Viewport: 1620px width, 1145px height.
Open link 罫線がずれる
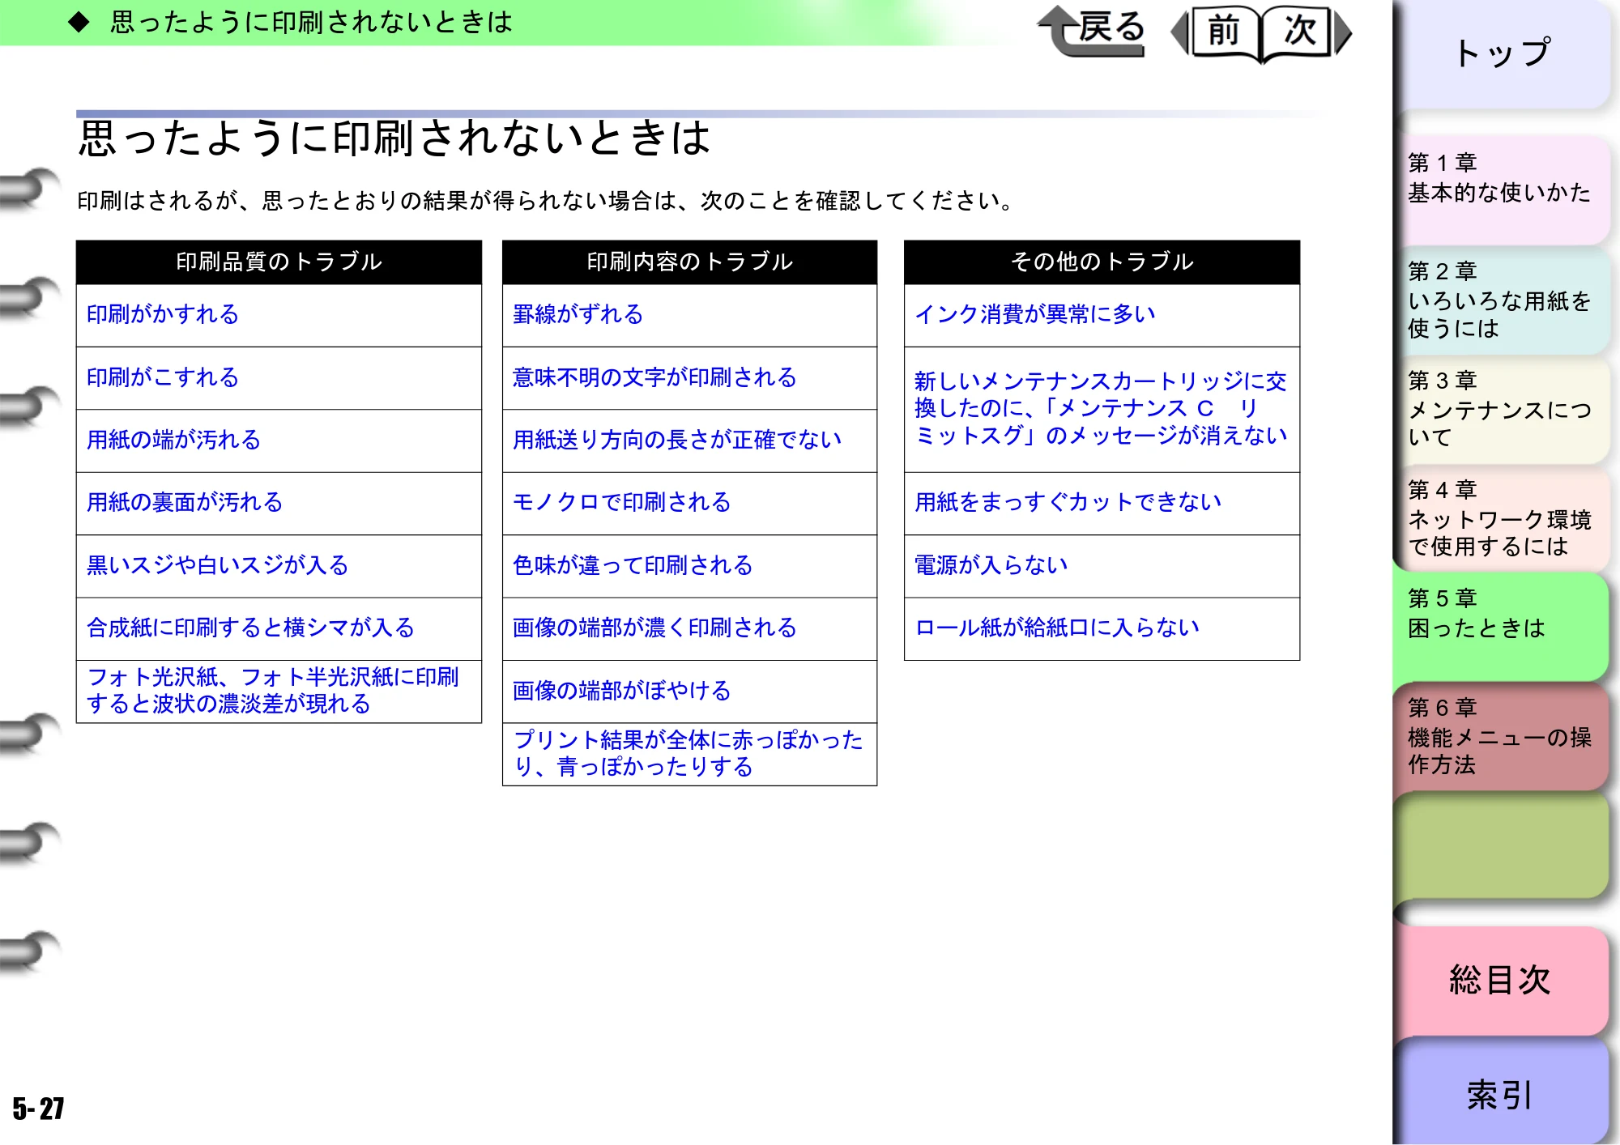pyautogui.click(x=578, y=314)
